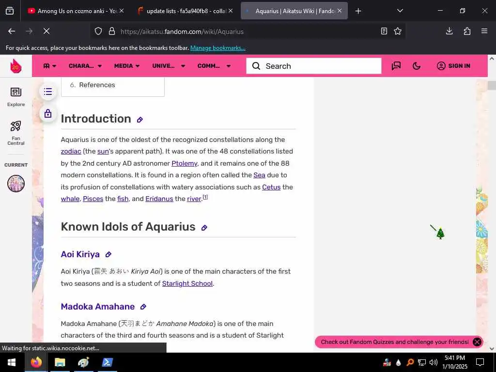This screenshot has height=372, width=496.
Task: Open Madoka Amahane heading link
Action: [98, 307]
